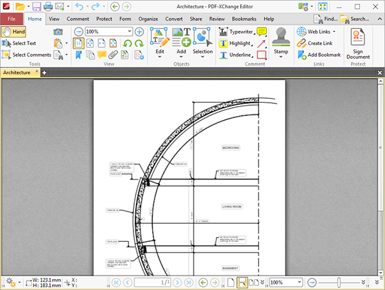Viewport: 385px width, 290px height.
Task: Open the File menu
Action: pyautogui.click(x=12, y=19)
